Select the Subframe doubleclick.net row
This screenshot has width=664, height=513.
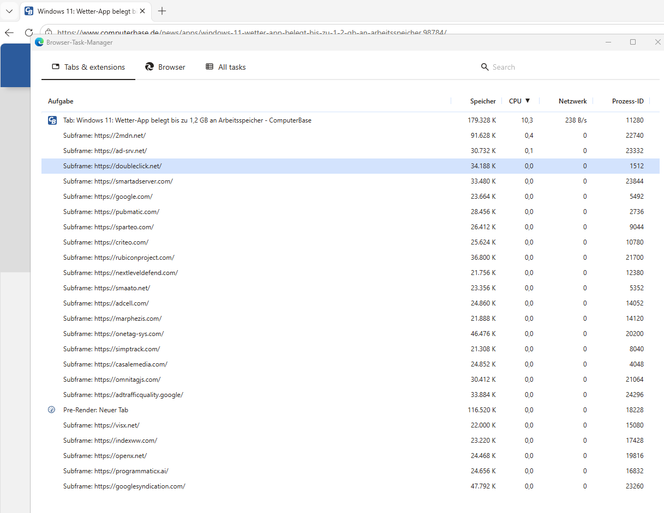[x=350, y=166]
